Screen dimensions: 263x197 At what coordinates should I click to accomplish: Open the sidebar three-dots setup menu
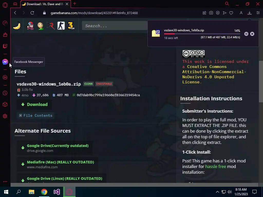coord(5,182)
